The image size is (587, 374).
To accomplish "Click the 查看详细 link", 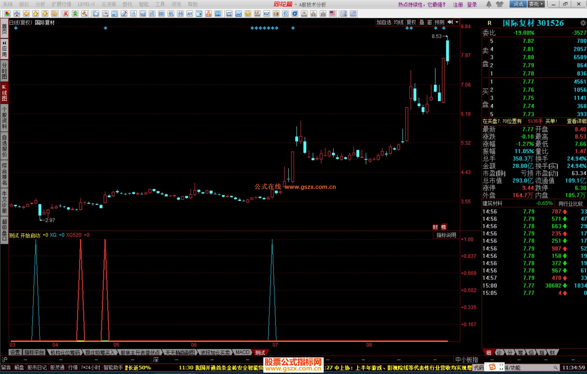I will [576, 121].
